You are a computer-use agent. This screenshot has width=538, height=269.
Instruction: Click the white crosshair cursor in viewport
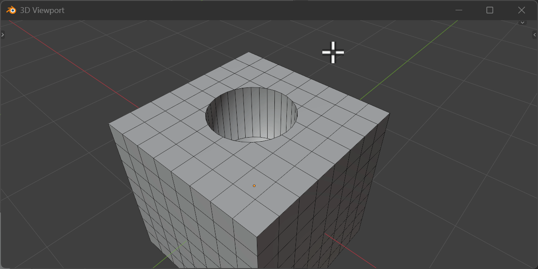point(333,52)
